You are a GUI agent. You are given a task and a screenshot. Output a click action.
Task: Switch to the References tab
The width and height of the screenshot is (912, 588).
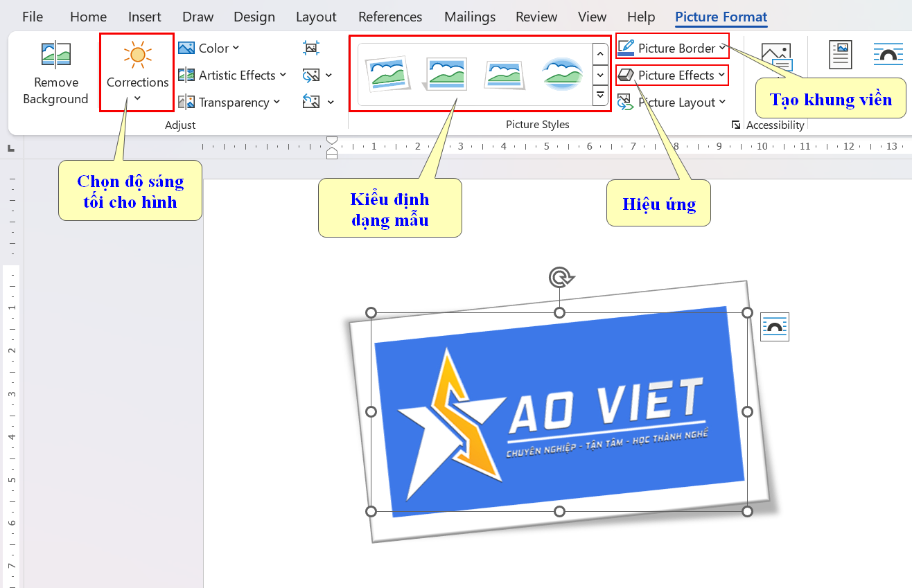tap(390, 17)
